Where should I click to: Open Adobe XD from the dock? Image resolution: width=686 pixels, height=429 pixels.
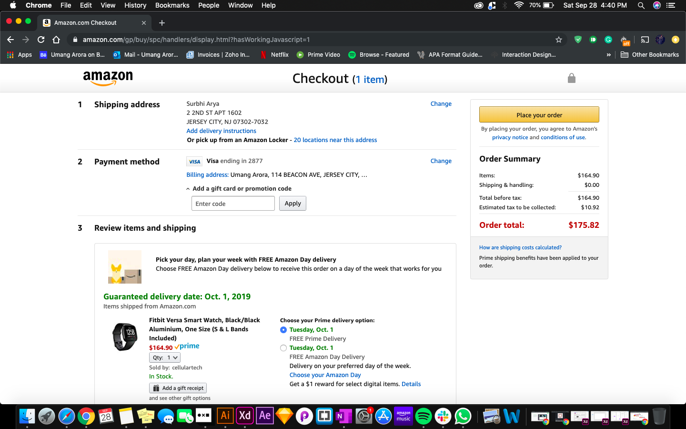pyautogui.click(x=245, y=416)
